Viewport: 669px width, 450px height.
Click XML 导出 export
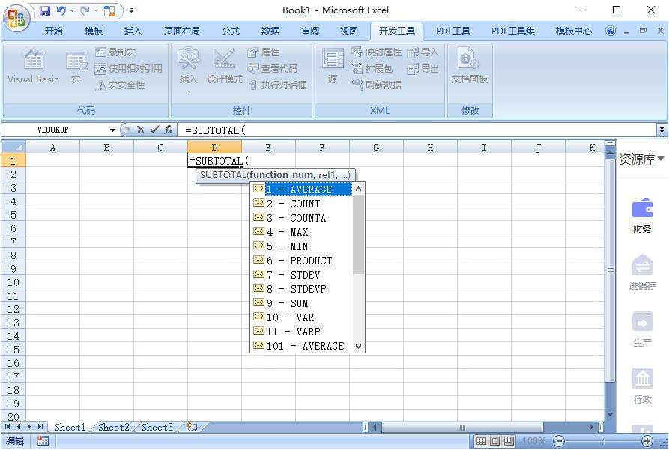pyautogui.click(x=423, y=68)
